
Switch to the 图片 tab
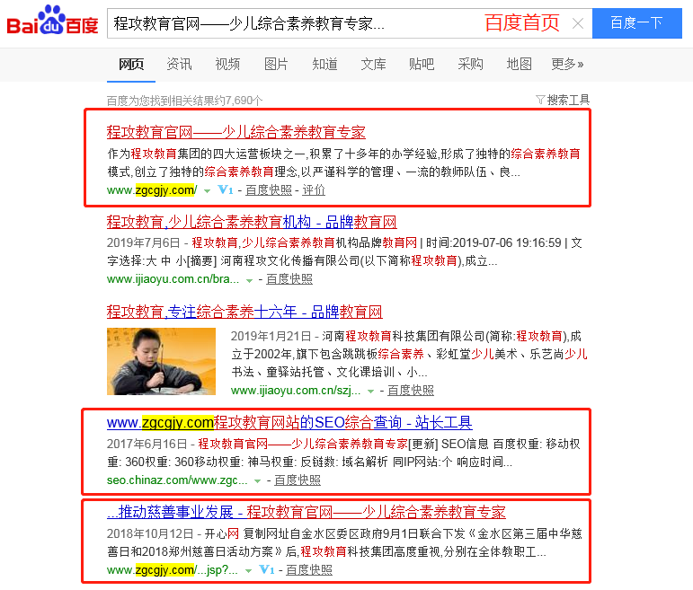(276, 65)
